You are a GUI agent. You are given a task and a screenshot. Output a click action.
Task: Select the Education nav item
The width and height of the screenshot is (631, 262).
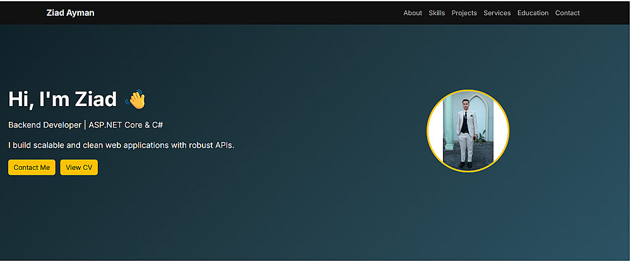coord(533,13)
